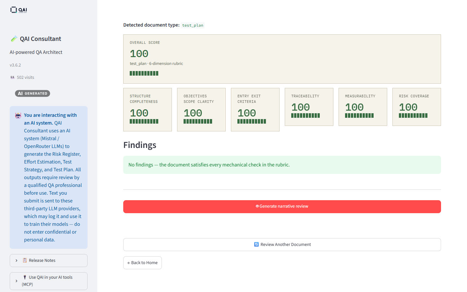
Task: Click the Findings heading
Action: pos(140,145)
